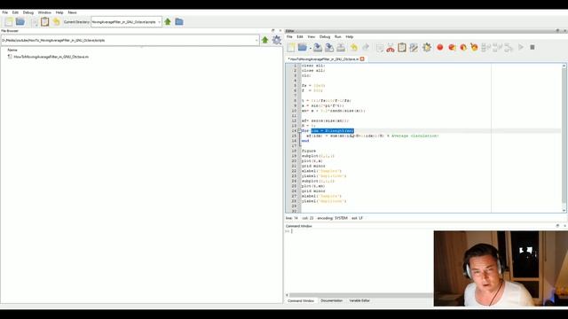The image size is (568, 319).
Task: Open the main window Debug menu
Action: 28,12
